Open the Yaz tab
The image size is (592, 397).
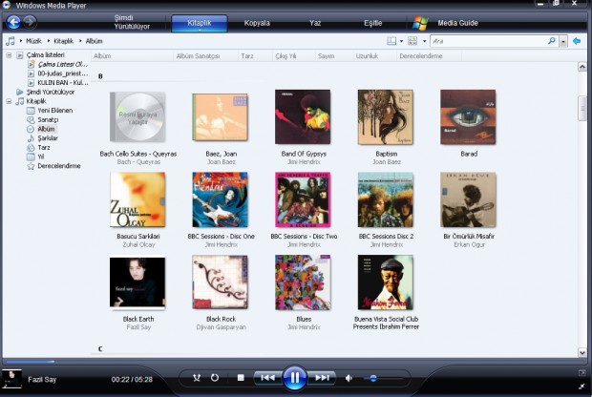(x=315, y=23)
